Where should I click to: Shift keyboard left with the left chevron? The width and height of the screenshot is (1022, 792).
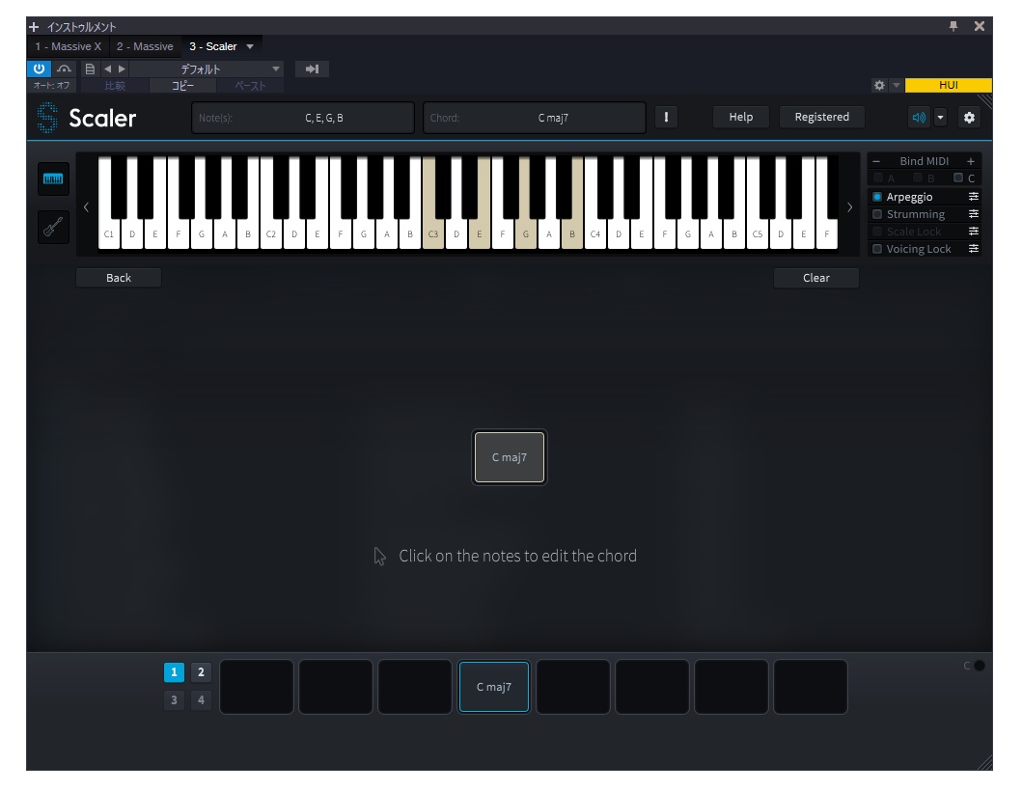86,207
